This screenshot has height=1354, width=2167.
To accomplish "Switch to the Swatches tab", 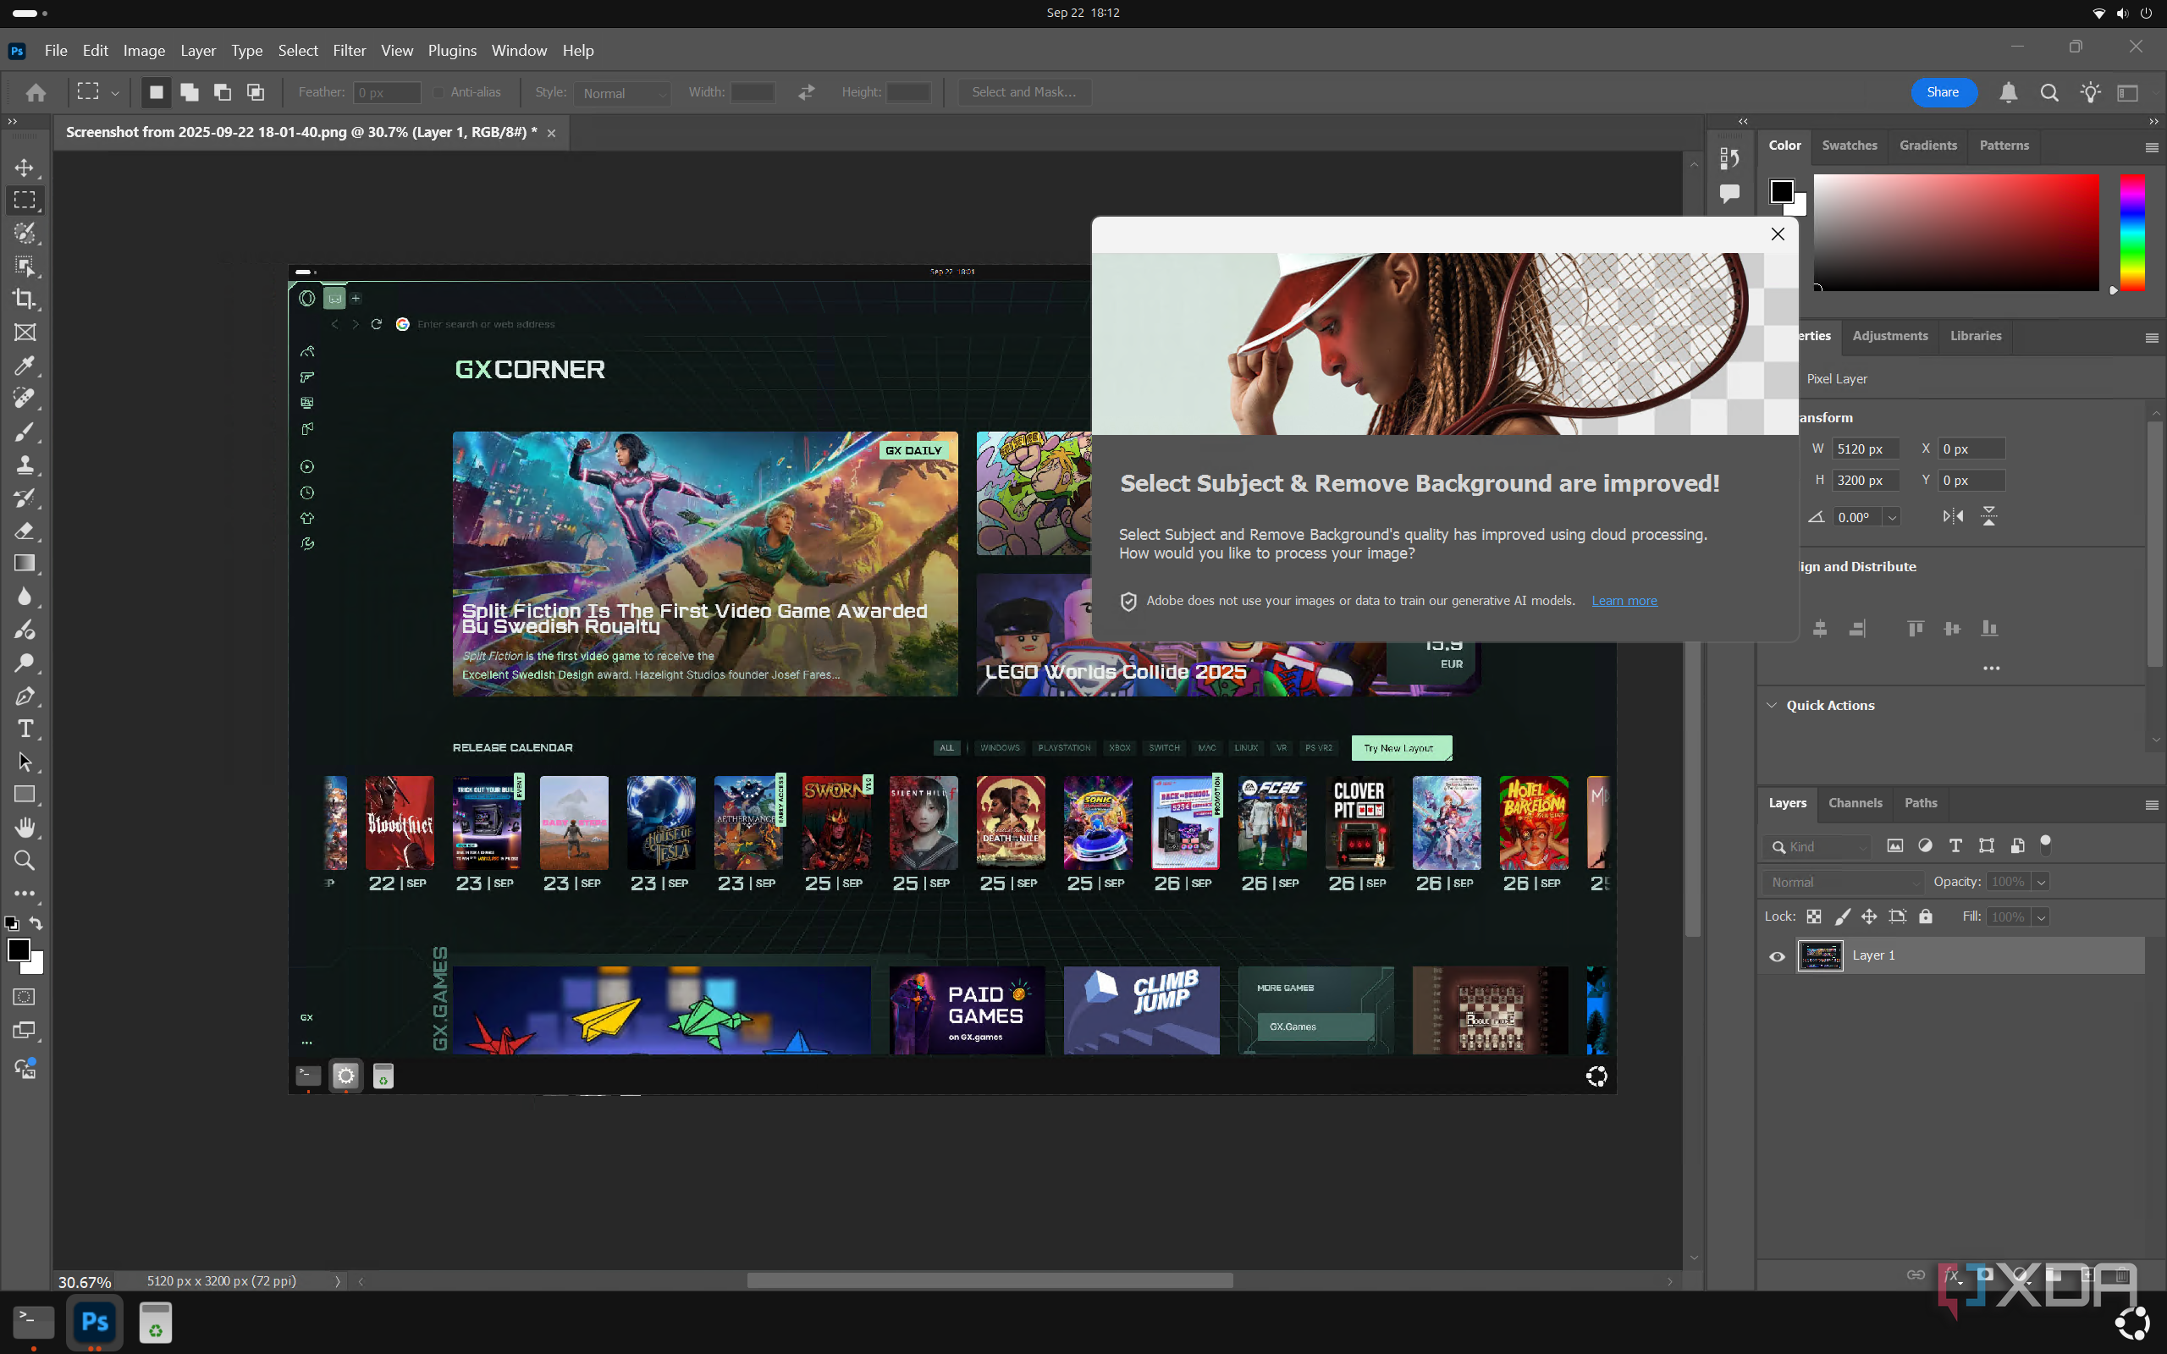I will click(1849, 145).
